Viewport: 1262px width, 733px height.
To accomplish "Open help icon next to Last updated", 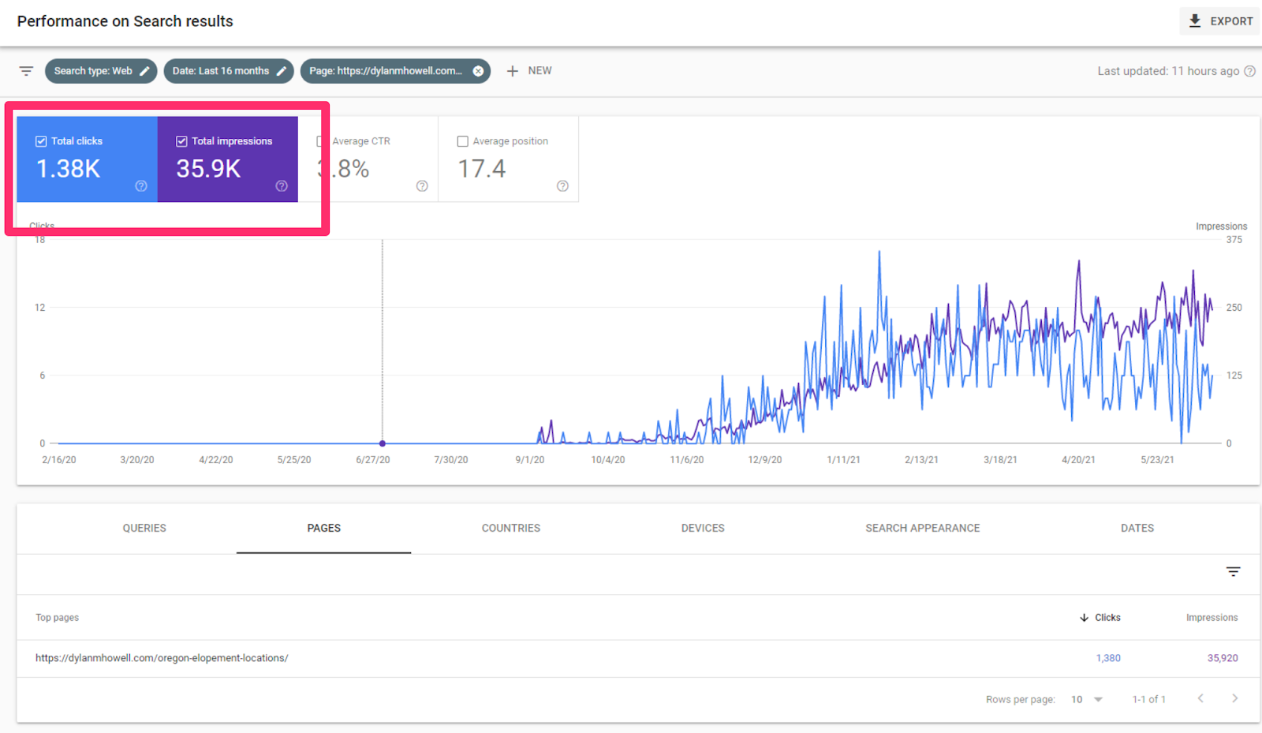I will pyautogui.click(x=1249, y=71).
